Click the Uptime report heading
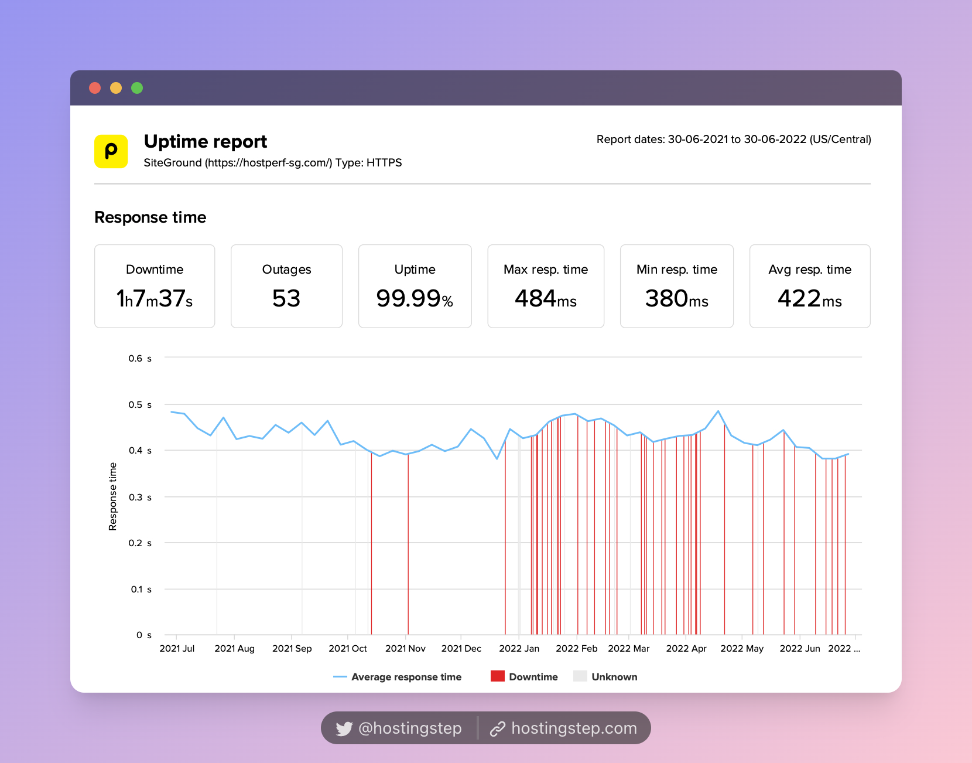 coord(206,142)
